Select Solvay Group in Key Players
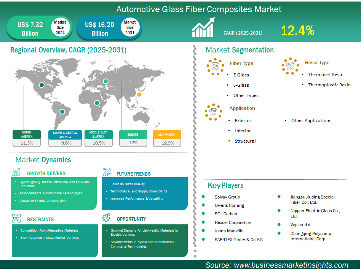Image resolution: width=361 pixels, height=270 pixels. [227, 197]
